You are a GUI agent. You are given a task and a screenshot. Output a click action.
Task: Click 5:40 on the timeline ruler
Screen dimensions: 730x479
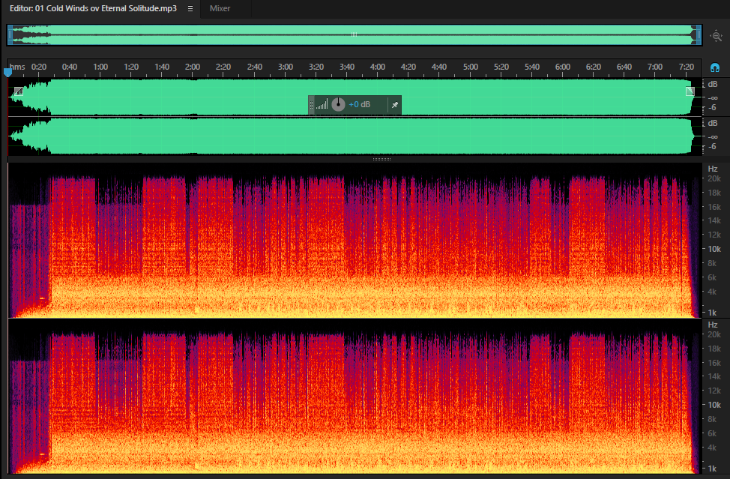point(531,67)
